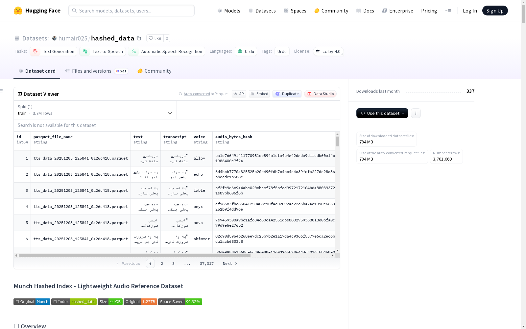
Task: Copy dataset name with the copy icon
Action: point(139,38)
